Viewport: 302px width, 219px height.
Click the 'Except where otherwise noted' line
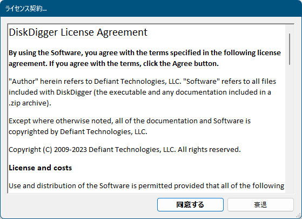pos(130,121)
